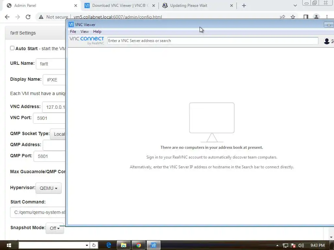
Task: Close the Updating Please Wait tab
Action: 232,6
